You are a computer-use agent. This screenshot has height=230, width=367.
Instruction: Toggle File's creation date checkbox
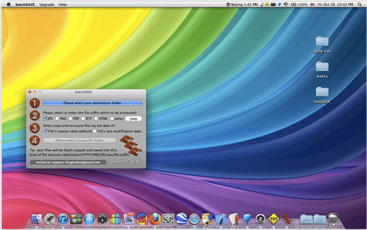[x=46, y=131]
